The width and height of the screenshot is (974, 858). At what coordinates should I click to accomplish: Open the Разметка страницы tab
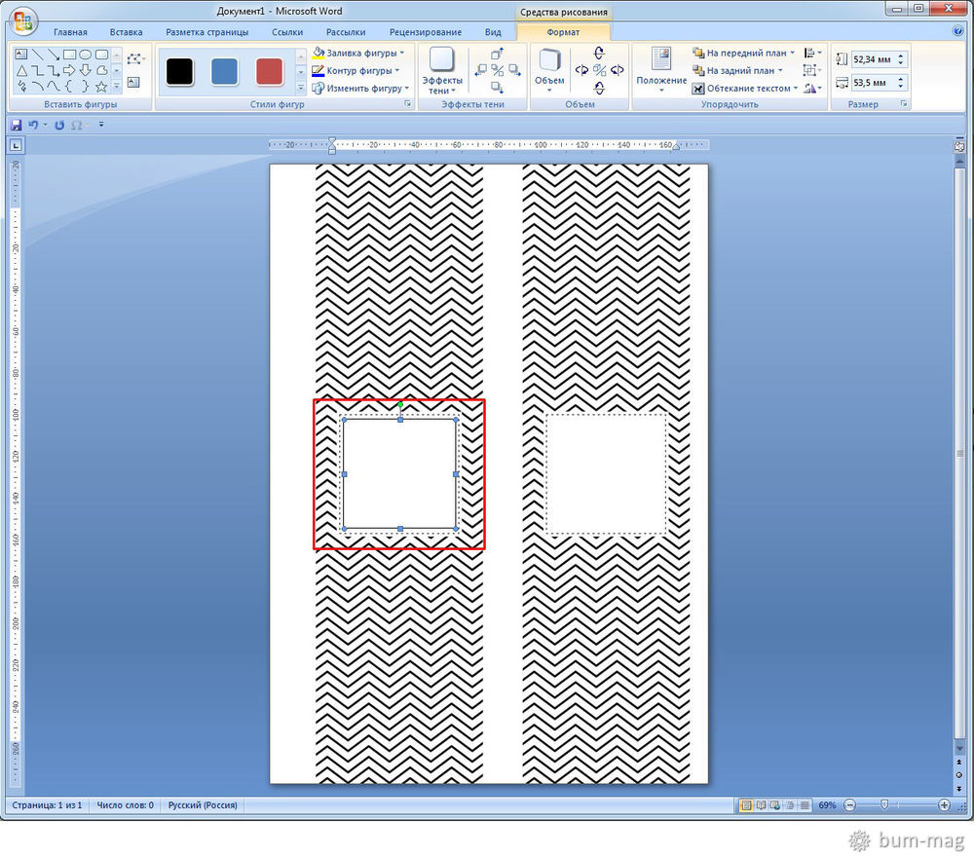click(206, 32)
